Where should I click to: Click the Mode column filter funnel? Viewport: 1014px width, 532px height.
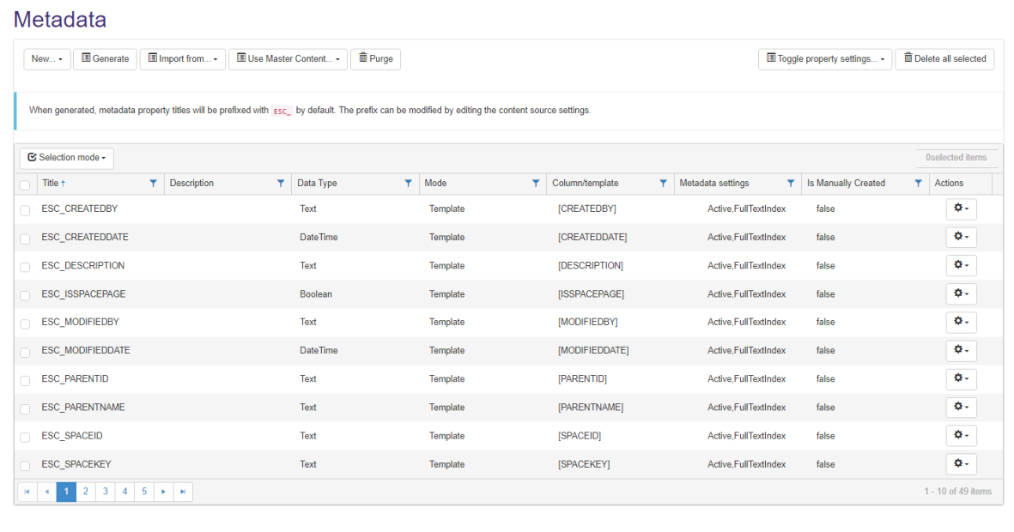click(x=536, y=183)
